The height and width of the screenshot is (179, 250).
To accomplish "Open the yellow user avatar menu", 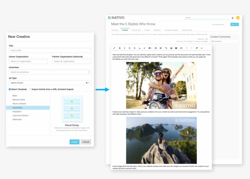I will point(238,18).
